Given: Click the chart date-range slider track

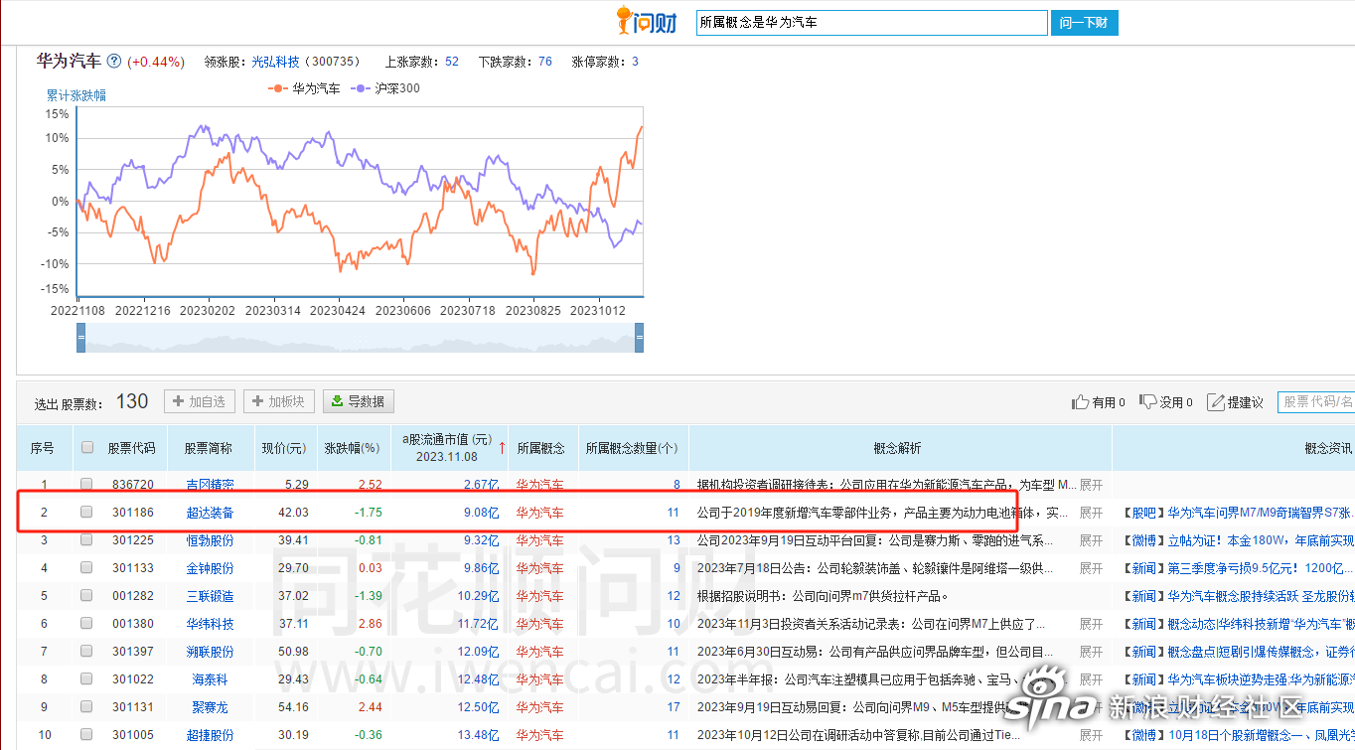Looking at the screenshot, I should coord(361,338).
